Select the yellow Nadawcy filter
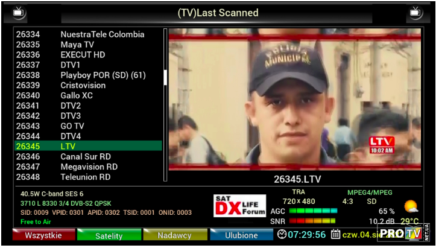This screenshot has height=248, width=436. point(174,235)
